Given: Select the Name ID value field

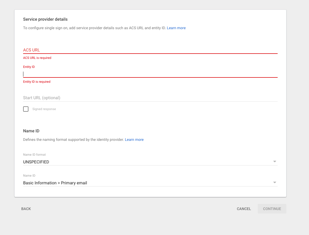Looking at the screenshot, I should (106, 183).
